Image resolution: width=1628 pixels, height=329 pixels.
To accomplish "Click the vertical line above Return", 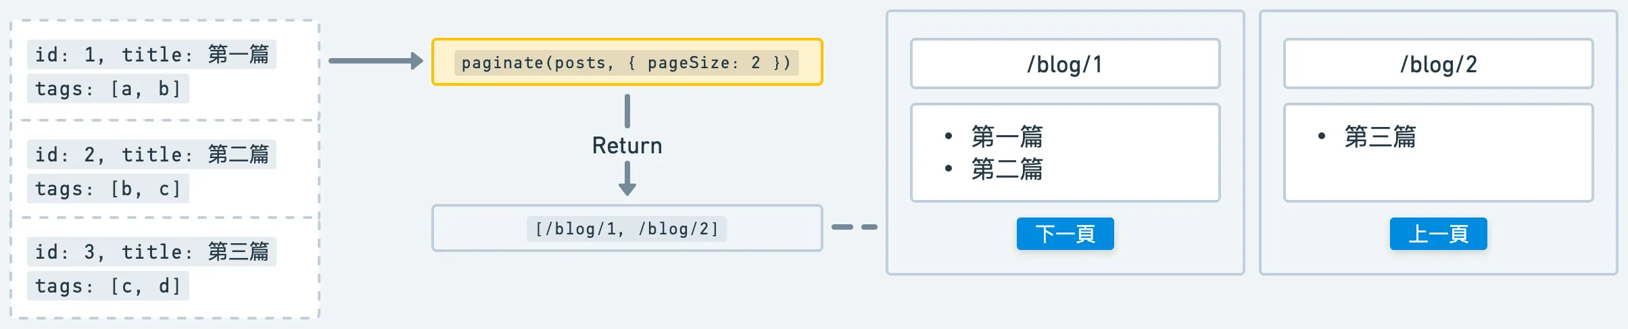I will pos(627,111).
